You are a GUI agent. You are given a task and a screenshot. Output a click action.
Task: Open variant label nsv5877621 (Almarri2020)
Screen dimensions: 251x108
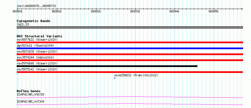tap(37, 40)
